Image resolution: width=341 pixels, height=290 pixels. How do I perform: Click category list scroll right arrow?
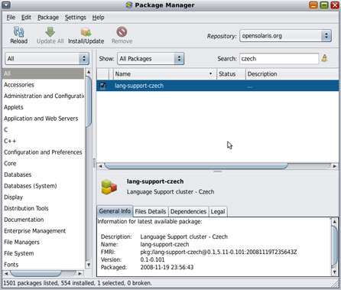80,273
